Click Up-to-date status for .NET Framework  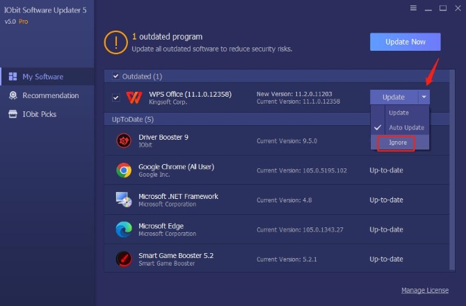click(386, 200)
